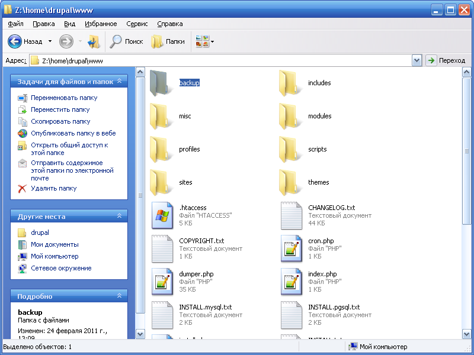
Task: Open the forward history dropdown arrow
Action: pyautogui.click(x=80, y=41)
